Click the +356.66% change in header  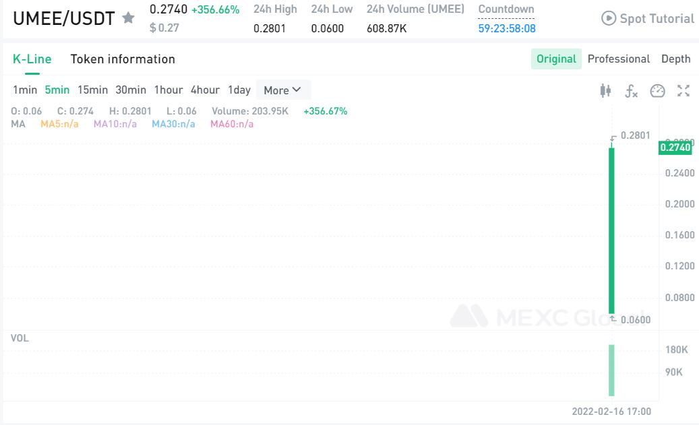(215, 10)
